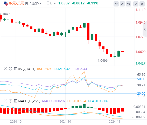Open the EURUSD symbol dropdown

click(41, 4)
